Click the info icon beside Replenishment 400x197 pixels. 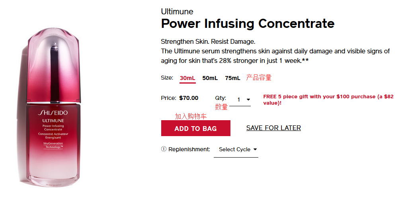coord(164,150)
